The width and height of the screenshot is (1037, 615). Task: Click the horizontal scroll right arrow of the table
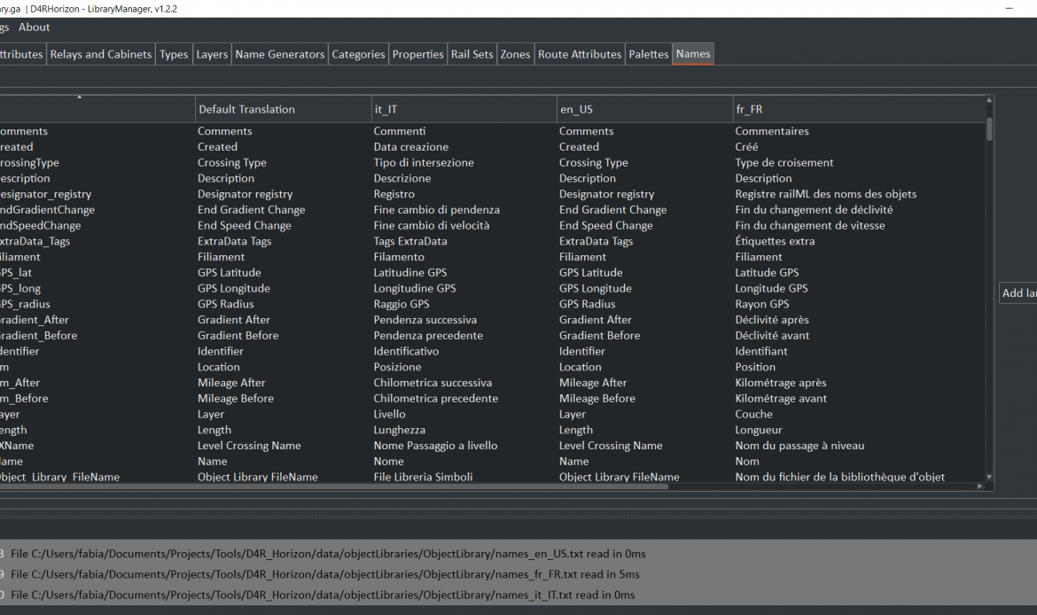(x=979, y=487)
